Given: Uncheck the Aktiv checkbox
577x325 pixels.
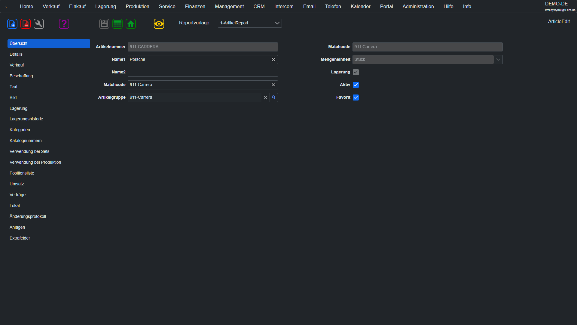Looking at the screenshot, I should tap(356, 85).
